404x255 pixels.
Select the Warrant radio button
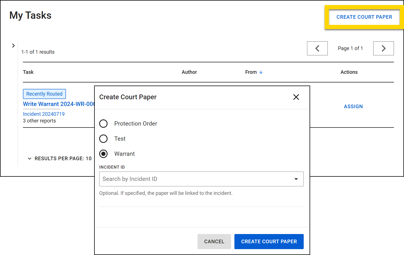click(103, 154)
